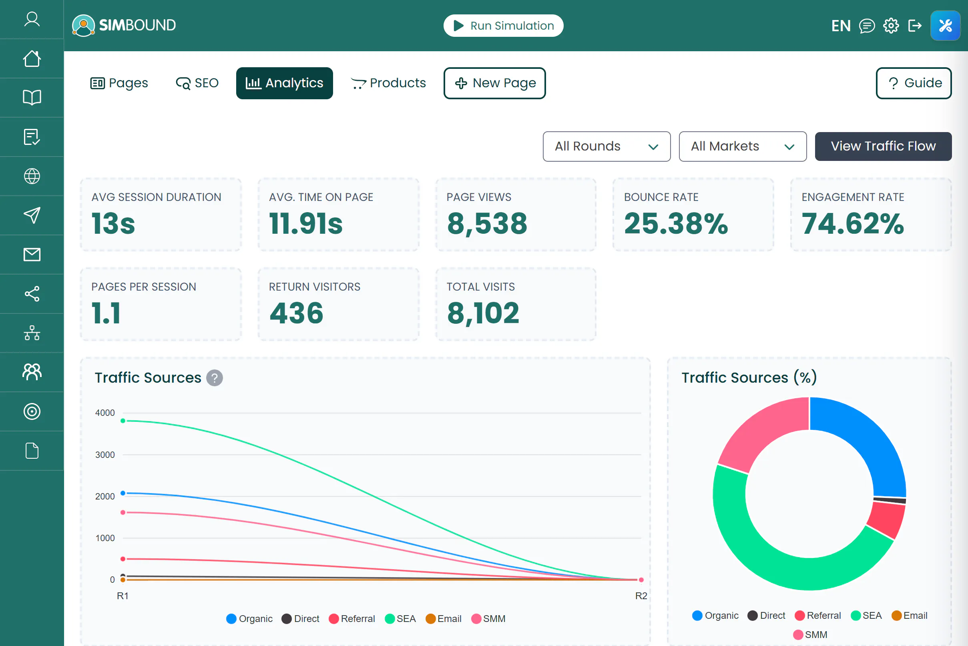The height and width of the screenshot is (646, 968).
Task: Toggle Direct series in line chart legend
Action: [300, 619]
